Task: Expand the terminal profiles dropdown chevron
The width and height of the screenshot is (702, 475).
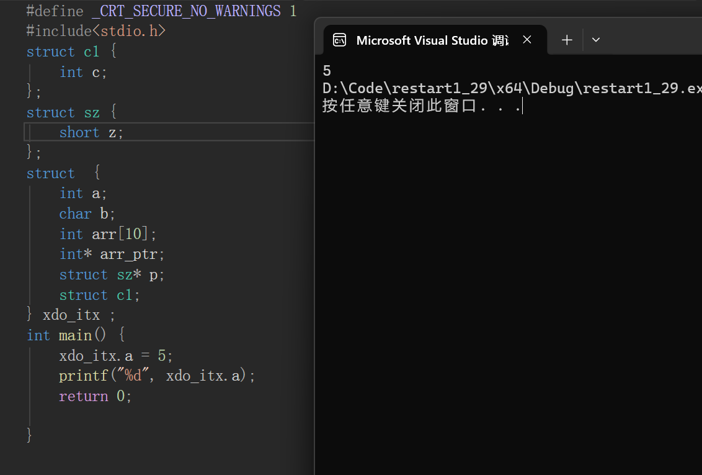Action: (x=596, y=40)
